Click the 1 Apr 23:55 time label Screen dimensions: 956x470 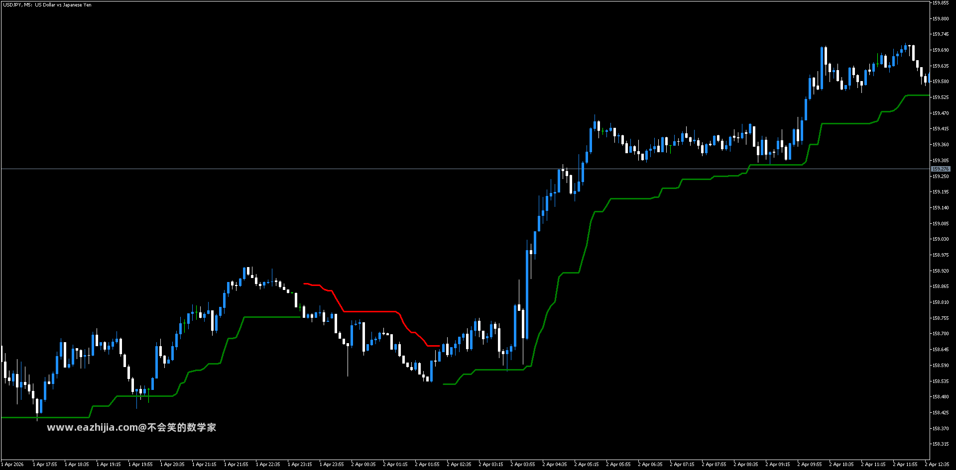[x=332, y=465]
